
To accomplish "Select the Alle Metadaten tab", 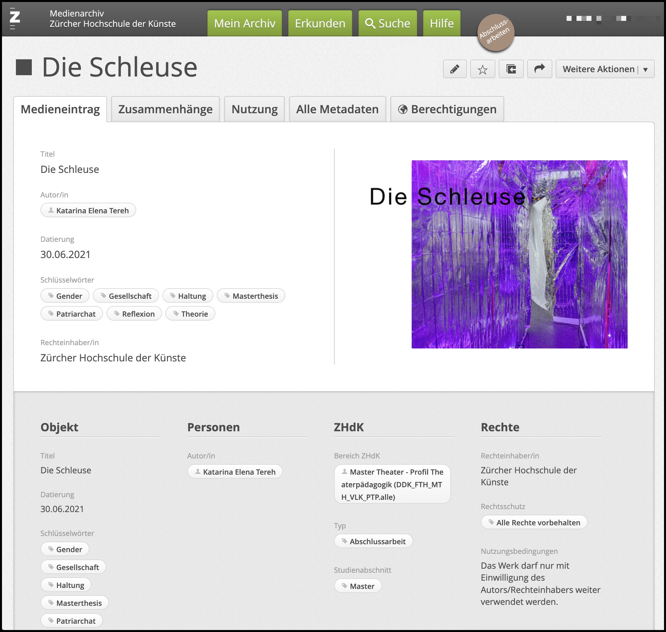I will pos(337,109).
